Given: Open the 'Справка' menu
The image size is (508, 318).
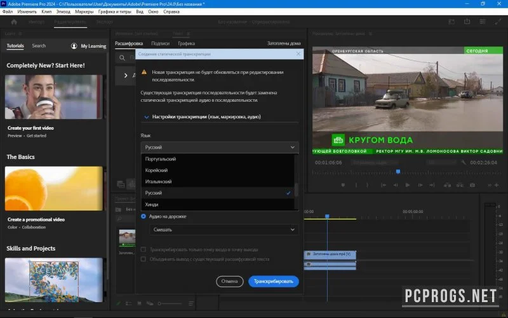Looking at the screenshot, I should pos(171,11).
